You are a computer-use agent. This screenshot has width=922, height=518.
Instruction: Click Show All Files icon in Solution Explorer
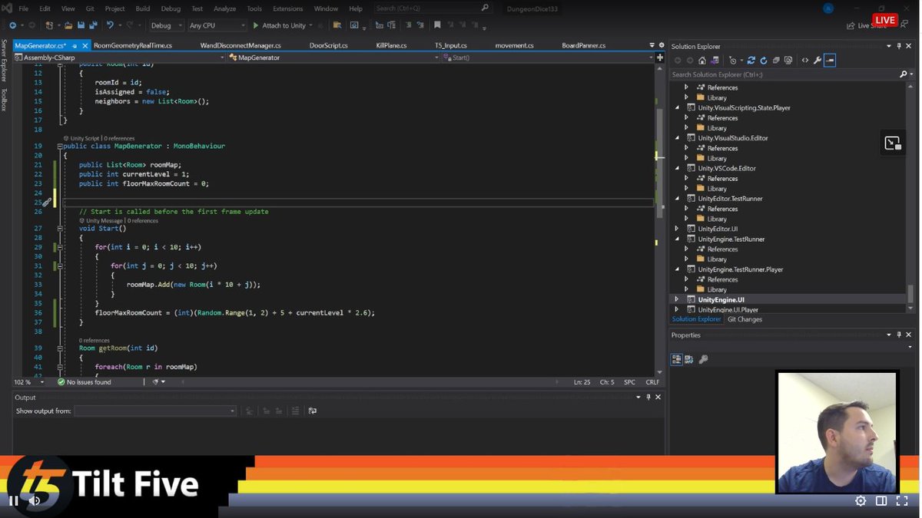coord(788,60)
